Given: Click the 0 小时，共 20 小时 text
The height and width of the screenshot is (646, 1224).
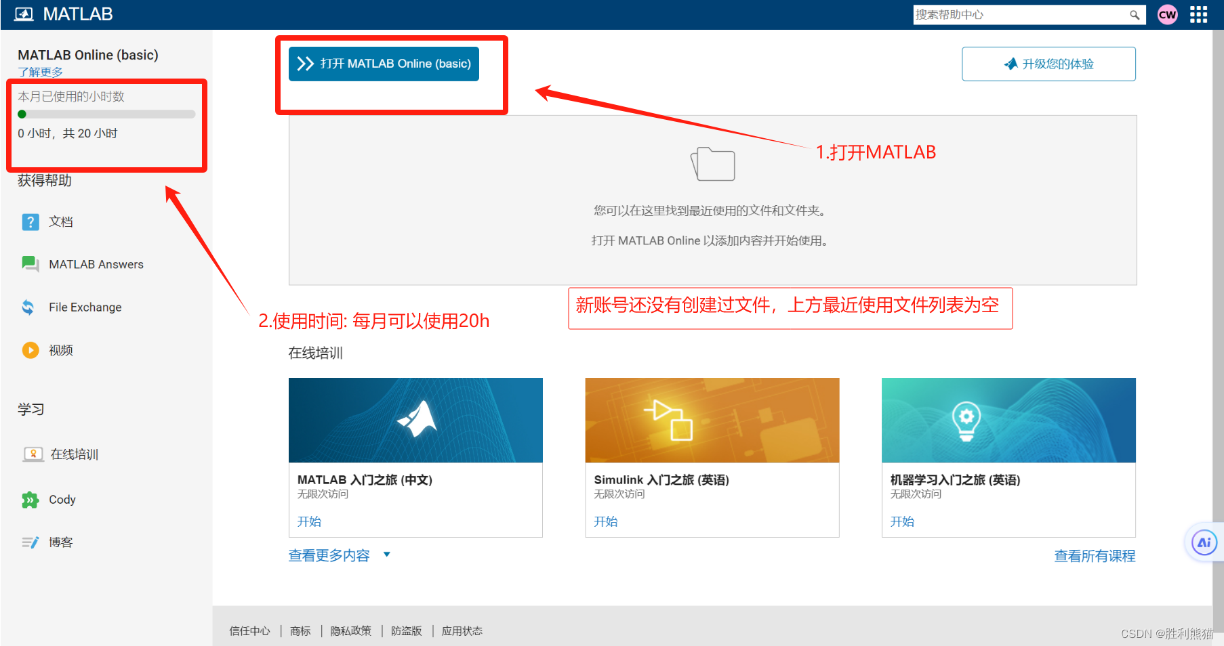Looking at the screenshot, I should (68, 133).
